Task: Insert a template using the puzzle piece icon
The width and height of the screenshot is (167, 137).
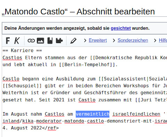Action: pyautogui.click(x=59, y=41)
